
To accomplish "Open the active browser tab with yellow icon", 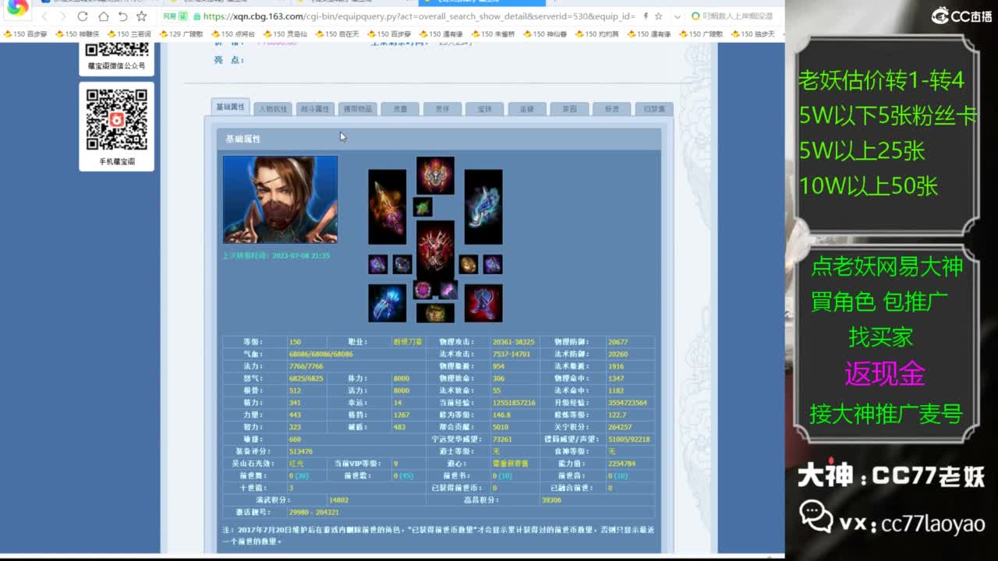I will click(482, 2).
